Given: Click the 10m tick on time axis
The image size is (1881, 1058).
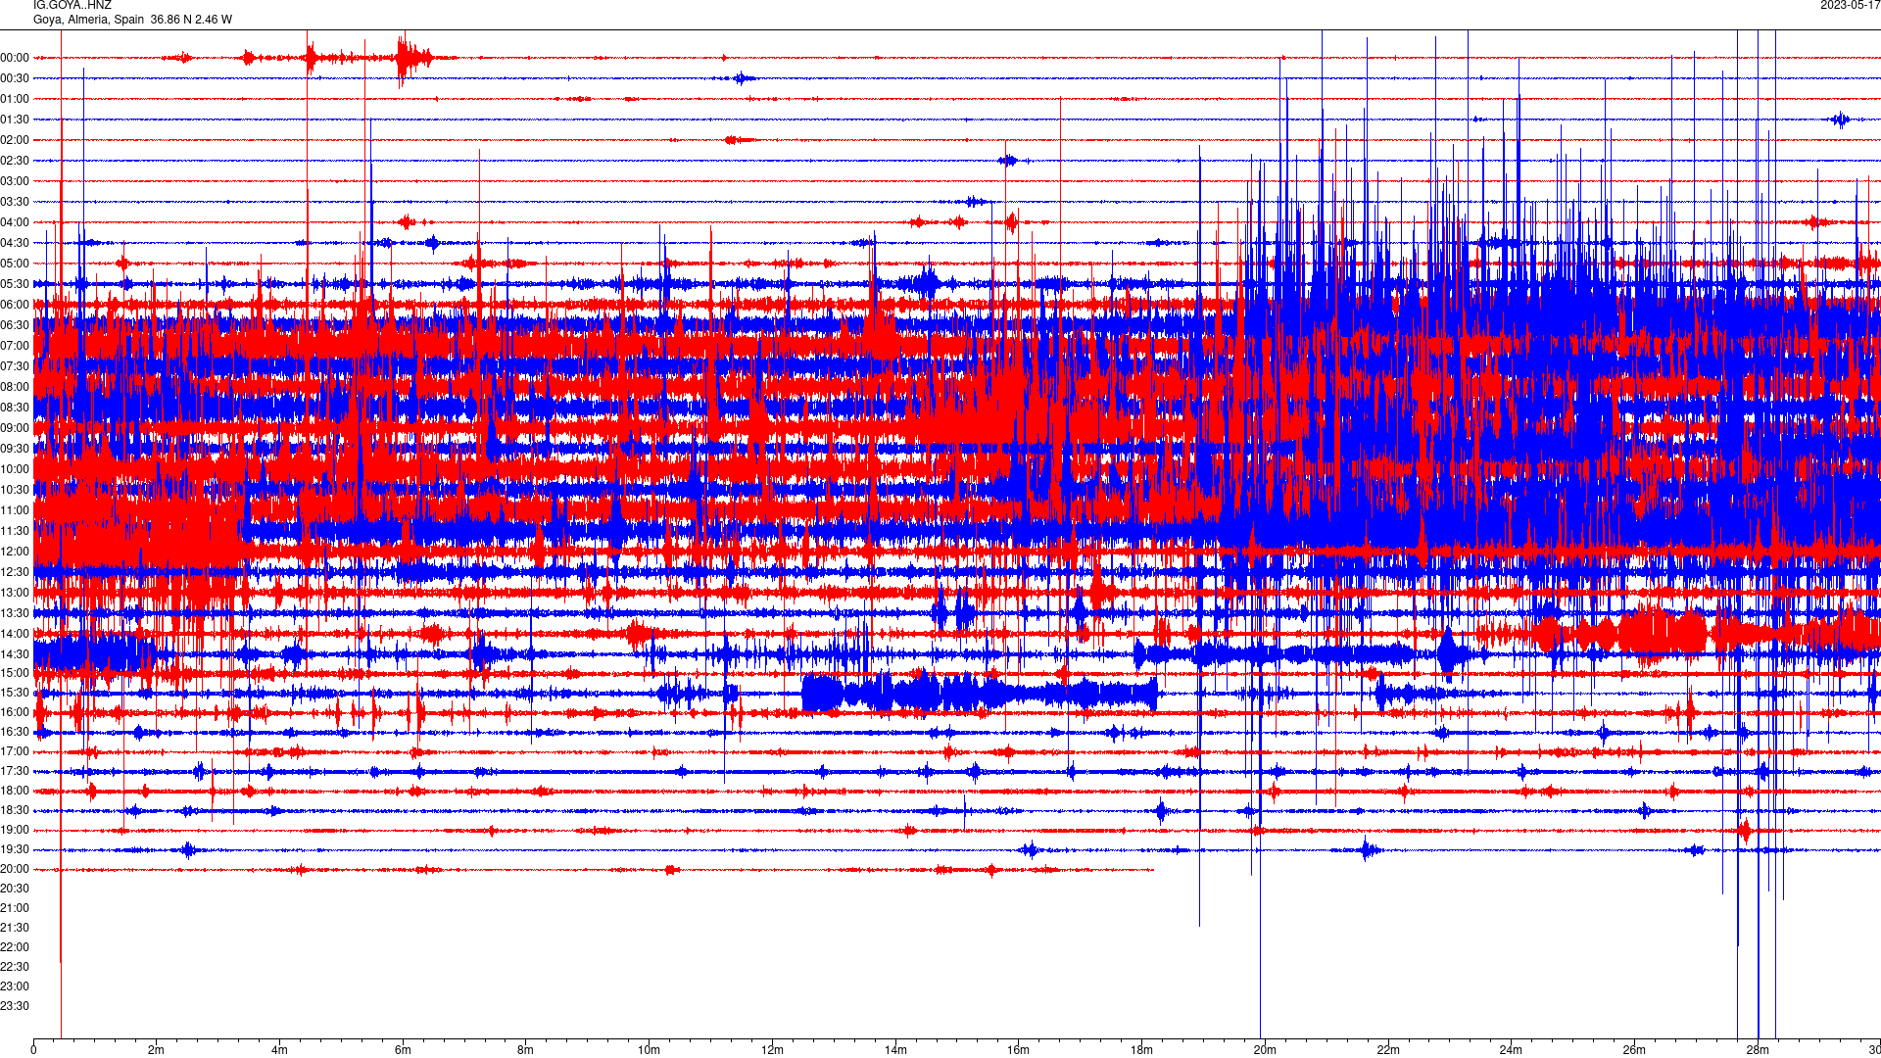Looking at the screenshot, I should [649, 1050].
